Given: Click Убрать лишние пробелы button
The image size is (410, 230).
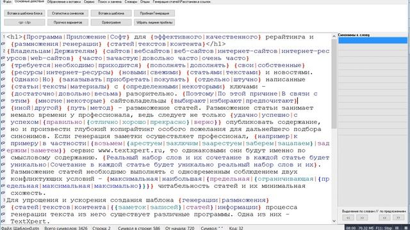Looking at the screenshot, I should click(x=154, y=22).
